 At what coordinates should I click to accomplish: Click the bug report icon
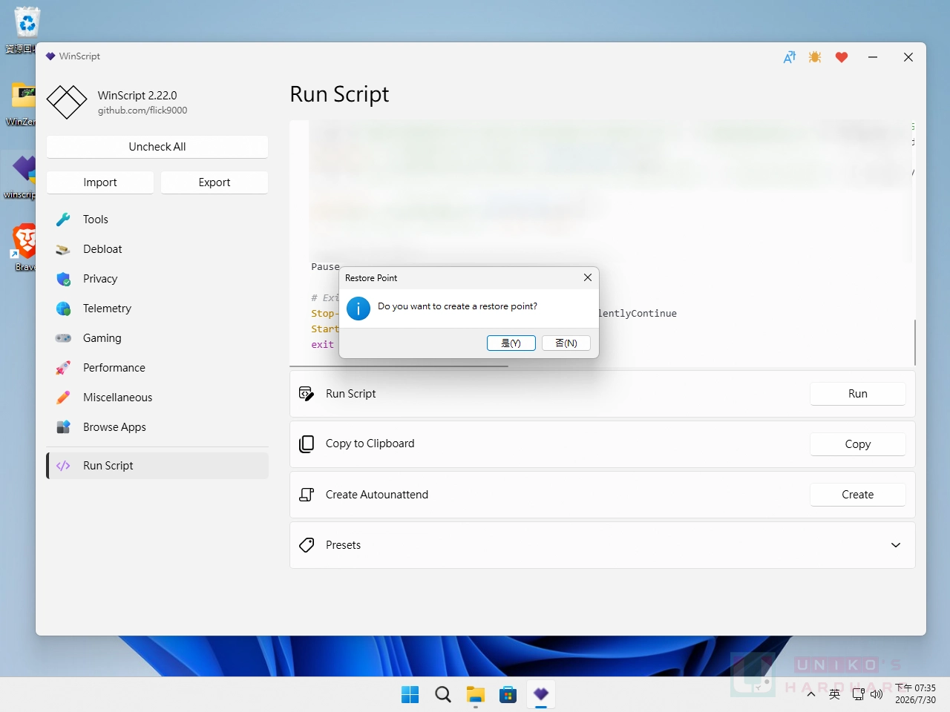pyautogui.click(x=815, y=57)
